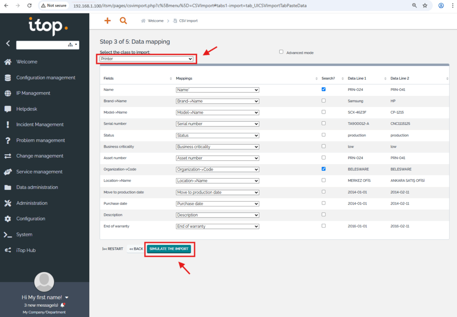
Task: Click the browser reload icon
Action: click(x=29, y=6)
